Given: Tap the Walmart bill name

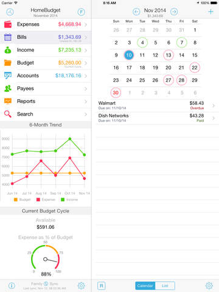Looking at the screenshot, I should 107,103.
